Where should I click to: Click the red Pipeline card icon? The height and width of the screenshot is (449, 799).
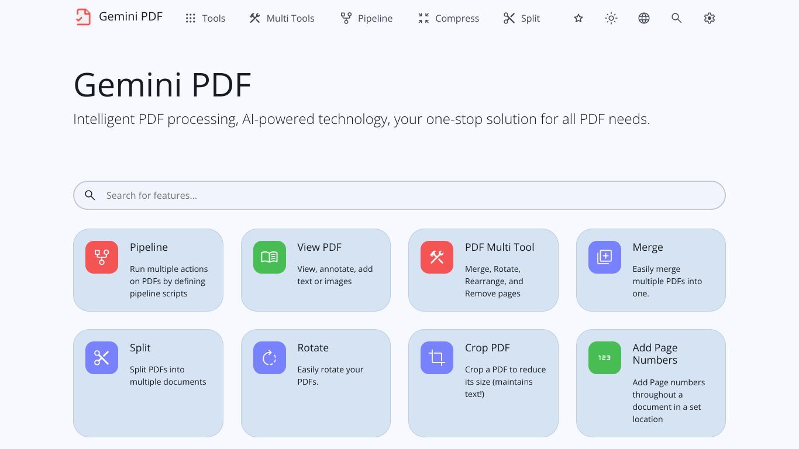point(102,257)
